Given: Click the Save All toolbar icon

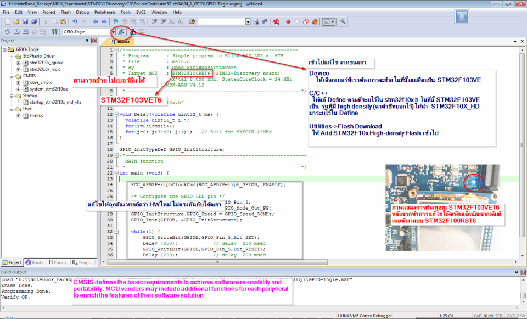Looking at the screenshot, I should pos(34,22).
